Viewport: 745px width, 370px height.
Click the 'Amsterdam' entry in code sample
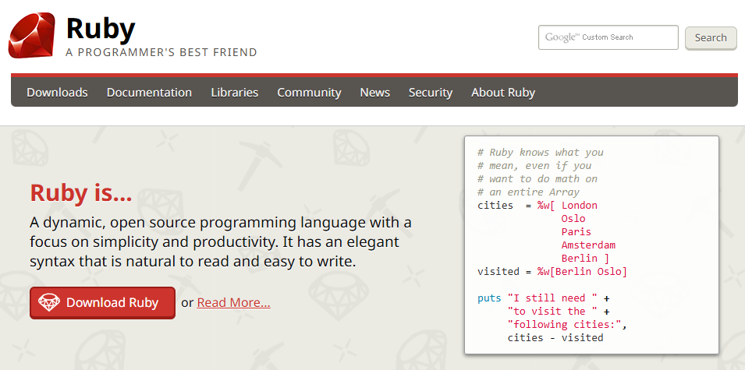pos(588,245)
